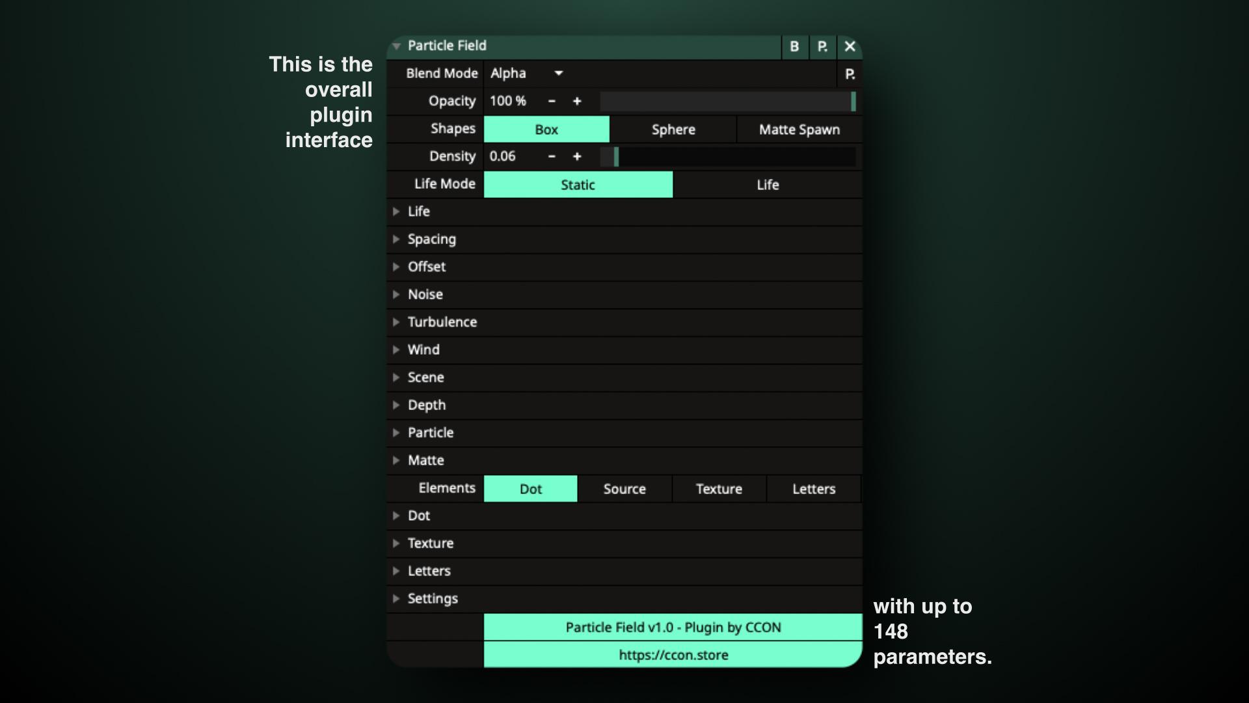
Task: Increase Opacity with the plus button
Action: pyautogui.click(x=577, y=101)
